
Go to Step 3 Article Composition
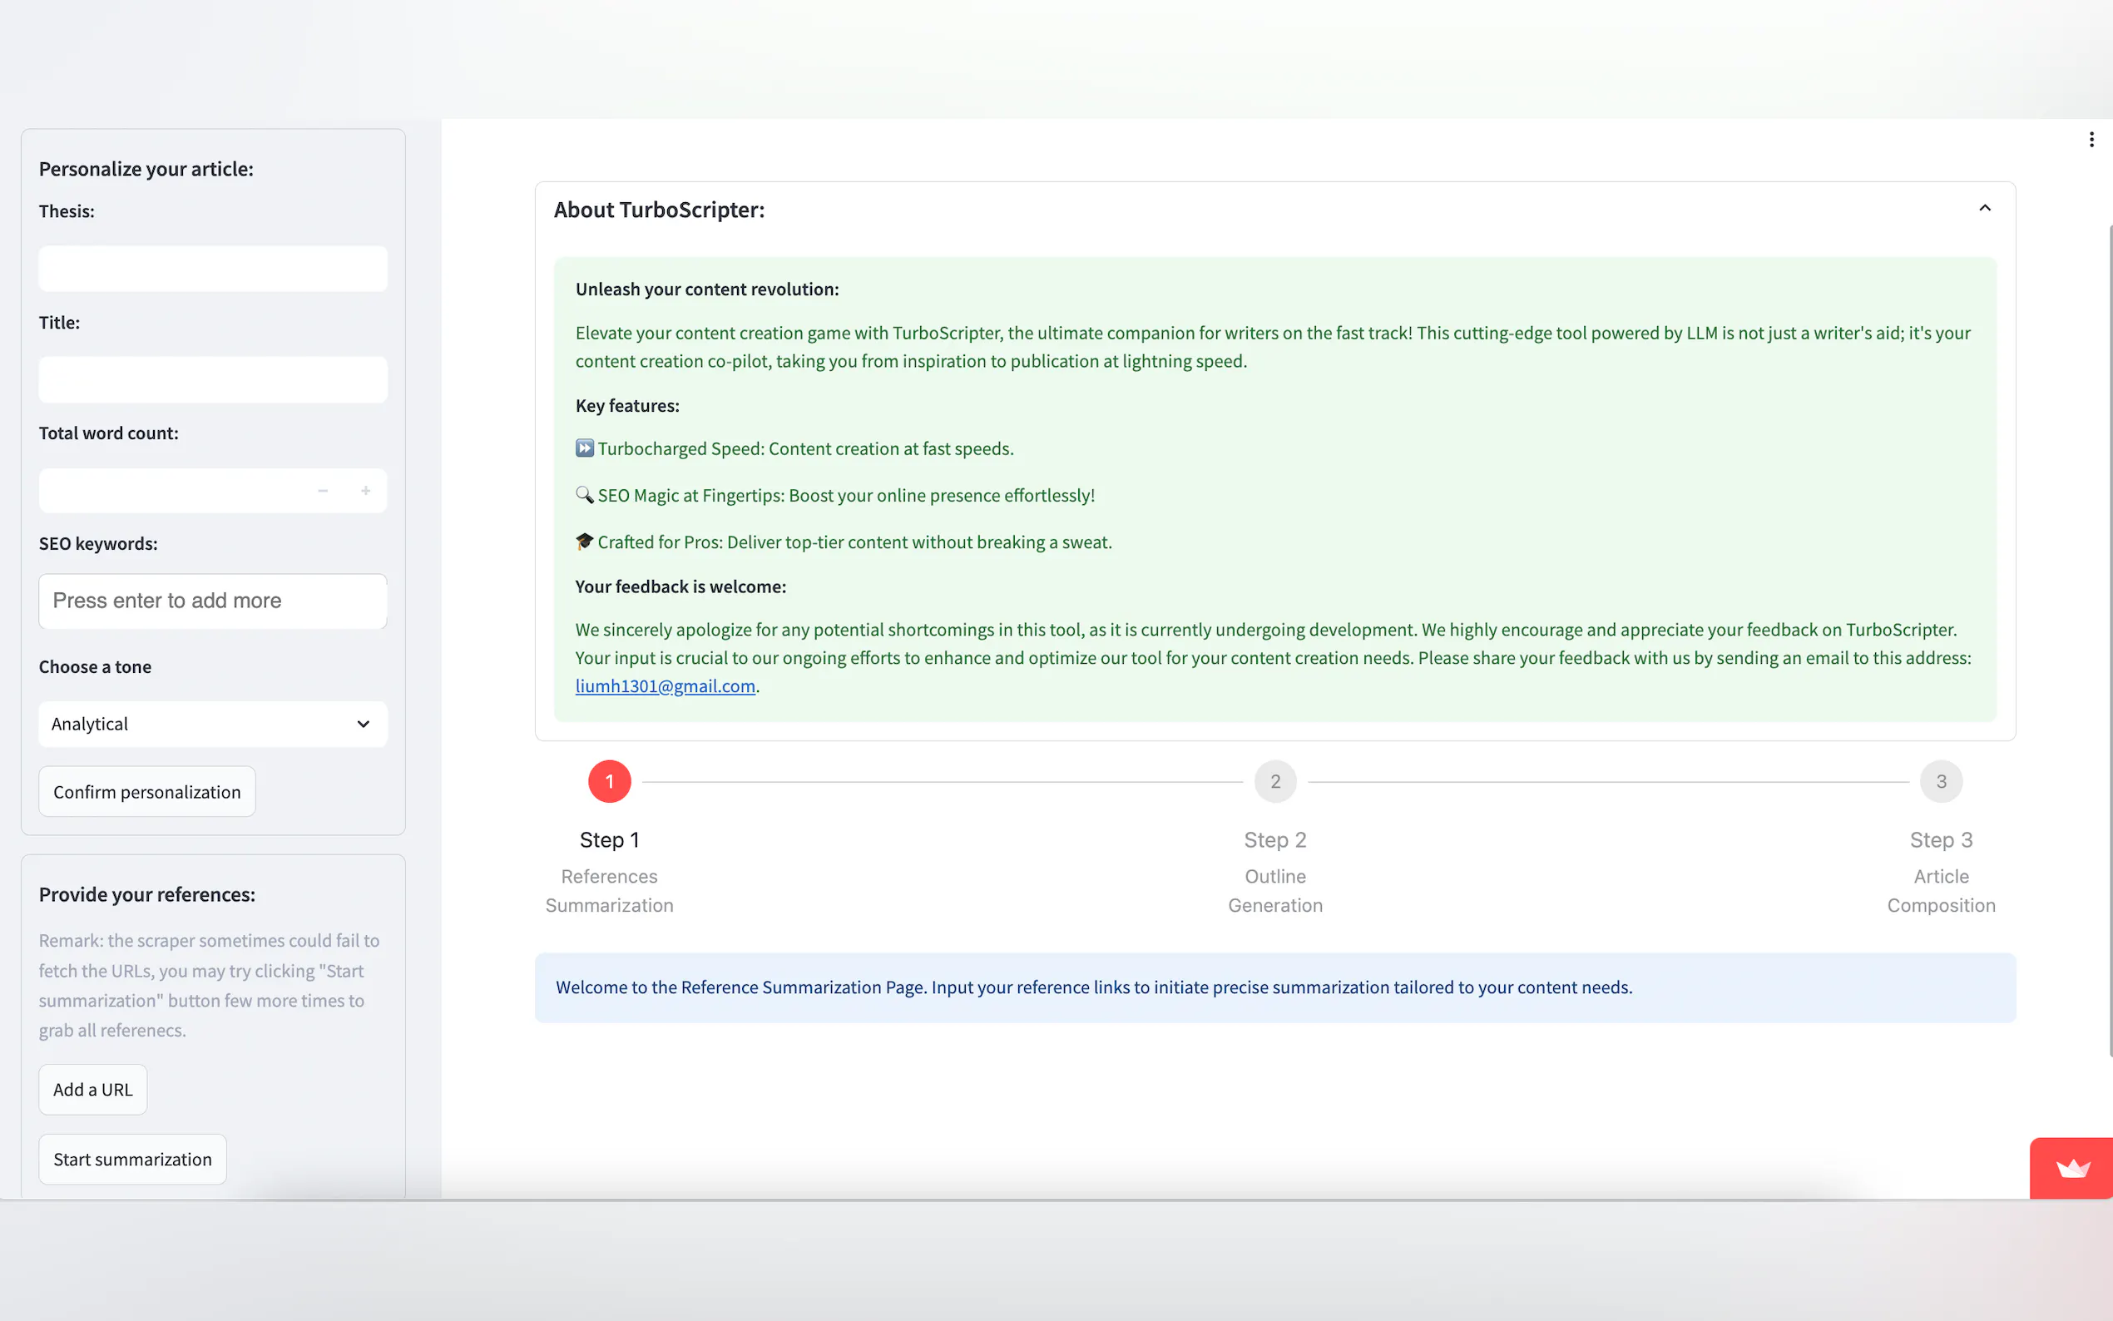click(x=1940, y=781)
